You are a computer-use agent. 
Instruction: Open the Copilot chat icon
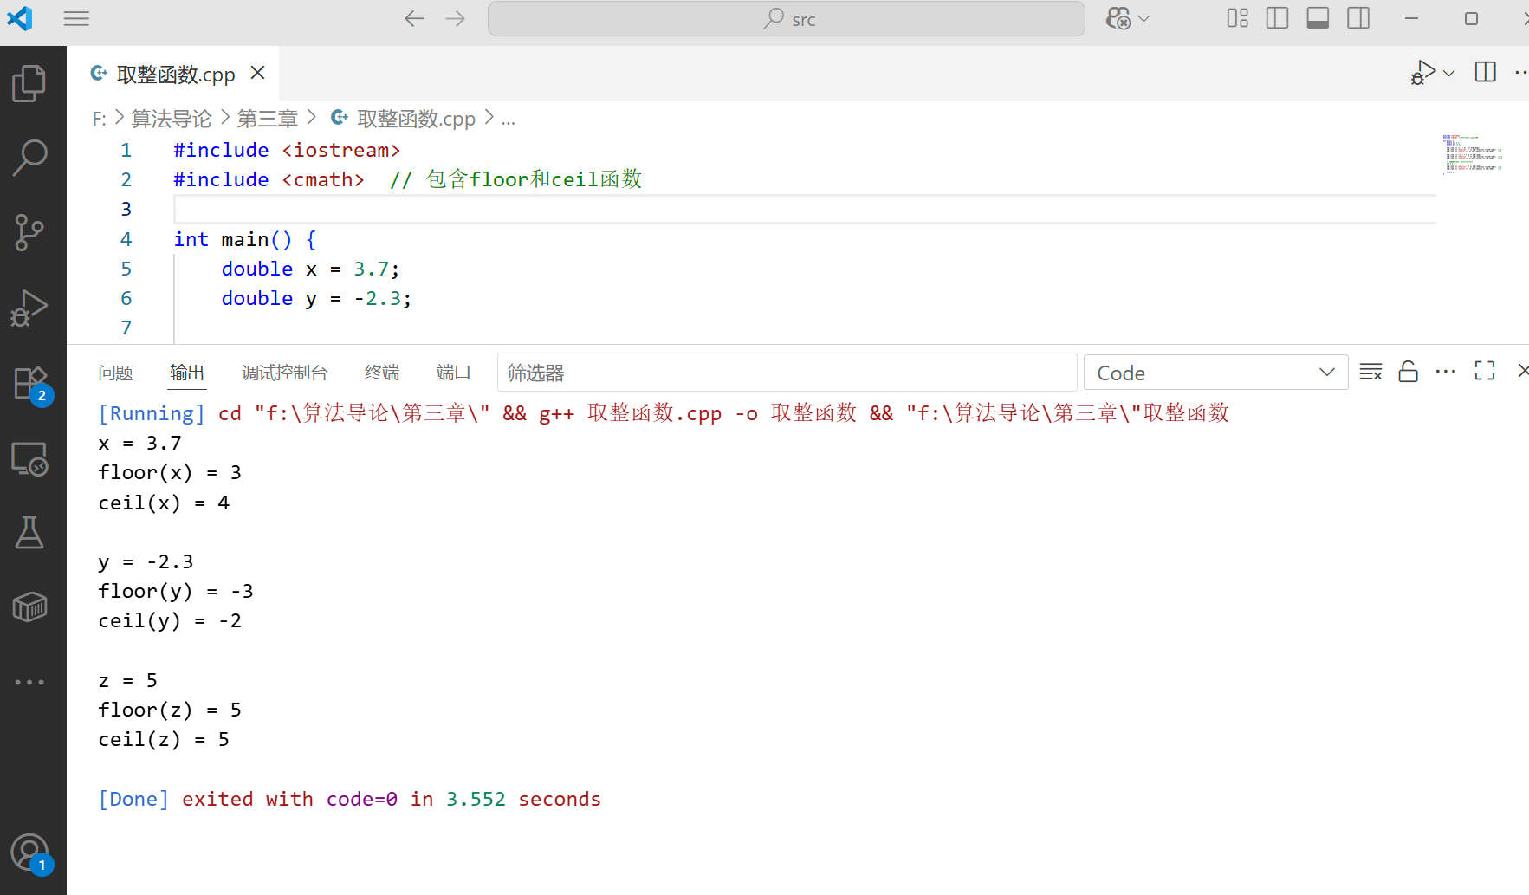click(1118, 18)
